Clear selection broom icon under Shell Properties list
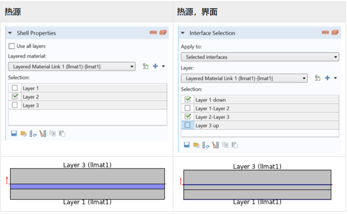 click(x=43, y=133)
